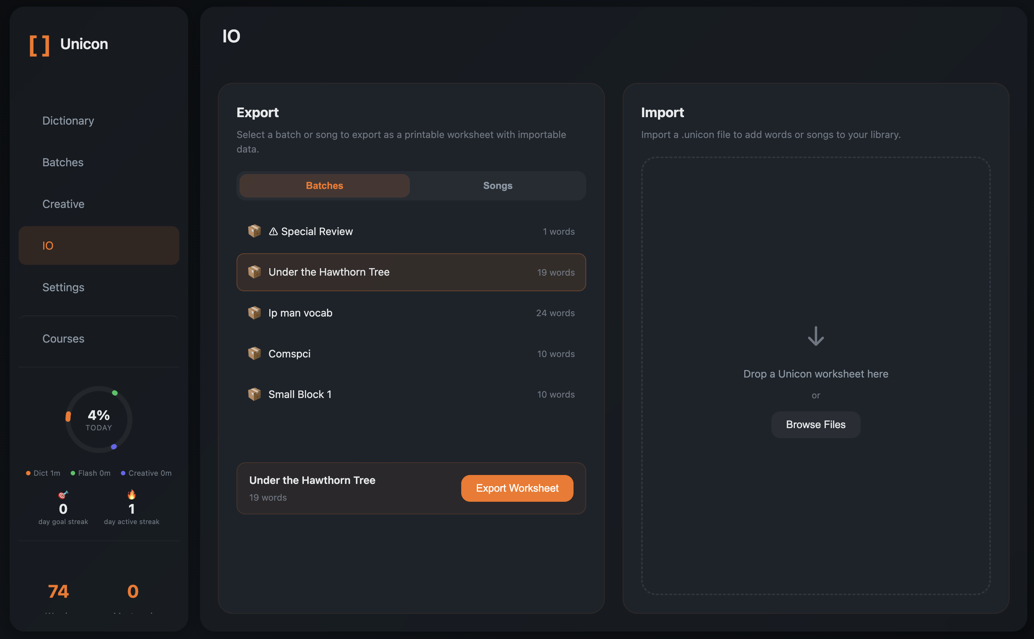Screen dimensions: 1034x639
Task: Open the Courses sidebar section
Action: click(63, 338)
